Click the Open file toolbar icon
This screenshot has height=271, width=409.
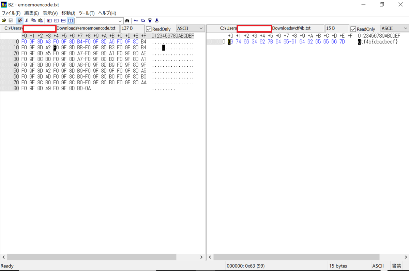(x=4, y=20)
